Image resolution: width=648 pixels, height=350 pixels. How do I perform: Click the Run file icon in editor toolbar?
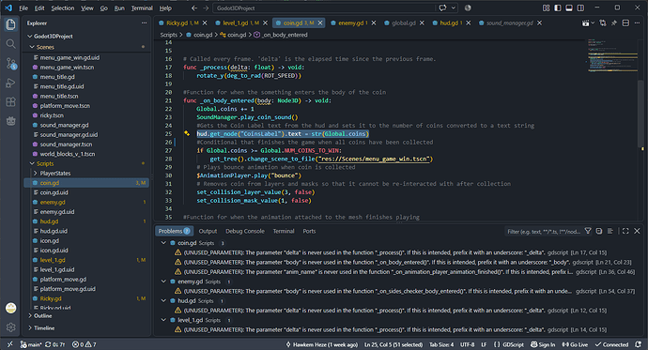585,23
